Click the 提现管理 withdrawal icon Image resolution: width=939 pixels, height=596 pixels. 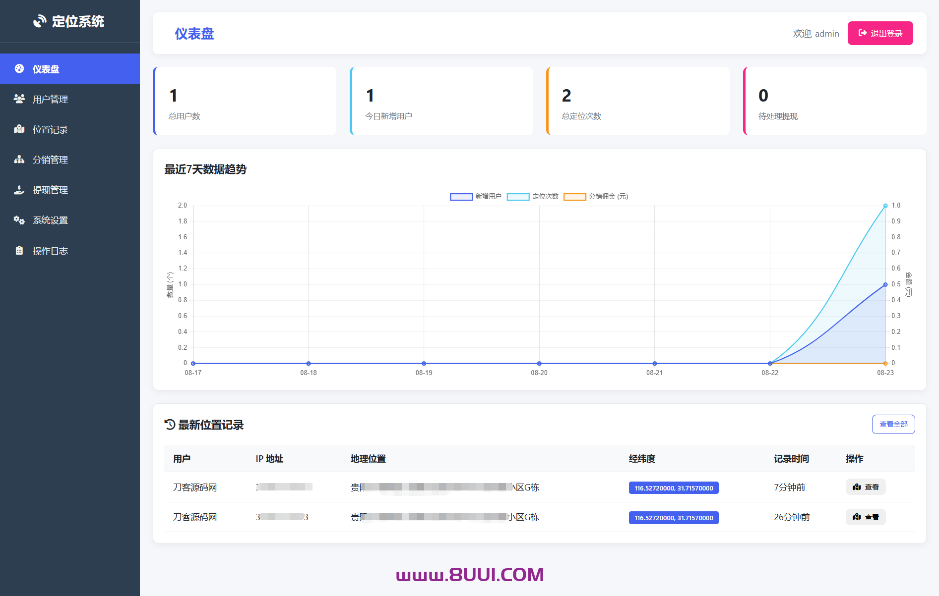(x=19, y=190)
